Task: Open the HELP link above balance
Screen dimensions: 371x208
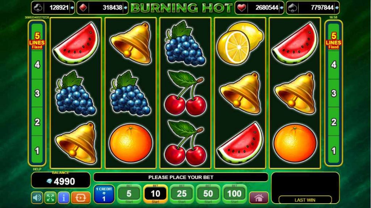Action: pyautogui.click(x=37, y=169)
